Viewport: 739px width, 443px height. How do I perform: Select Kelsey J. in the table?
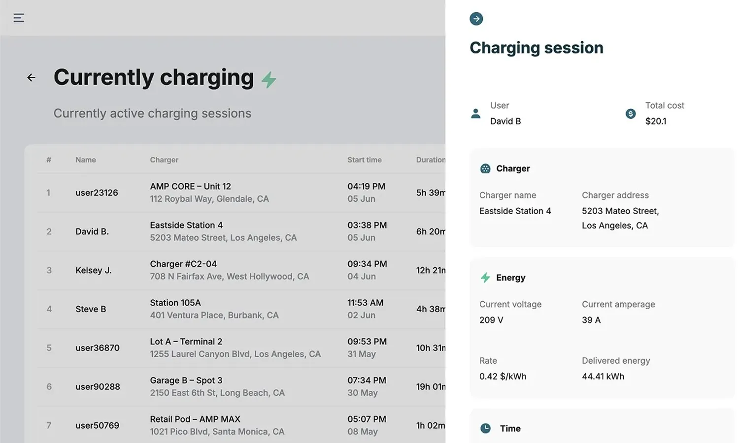(x=94, y=270)
